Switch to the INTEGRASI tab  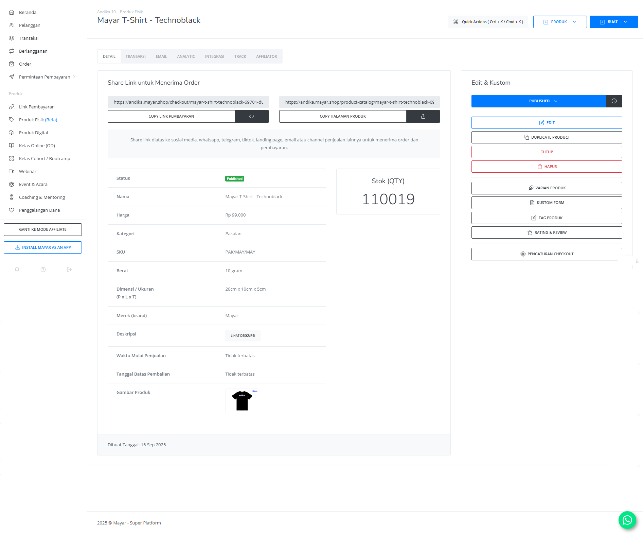click(x=214, y=56)
